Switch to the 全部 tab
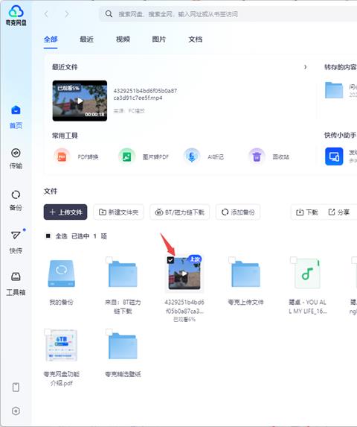Image resolution: width=357 pixels, height=427 pixels. coord(51,39)
